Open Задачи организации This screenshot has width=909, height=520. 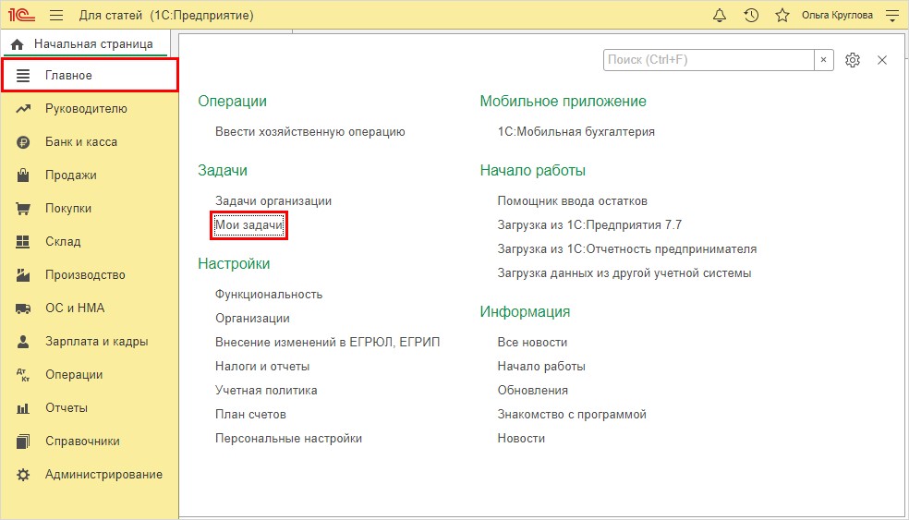coord(273,201)
